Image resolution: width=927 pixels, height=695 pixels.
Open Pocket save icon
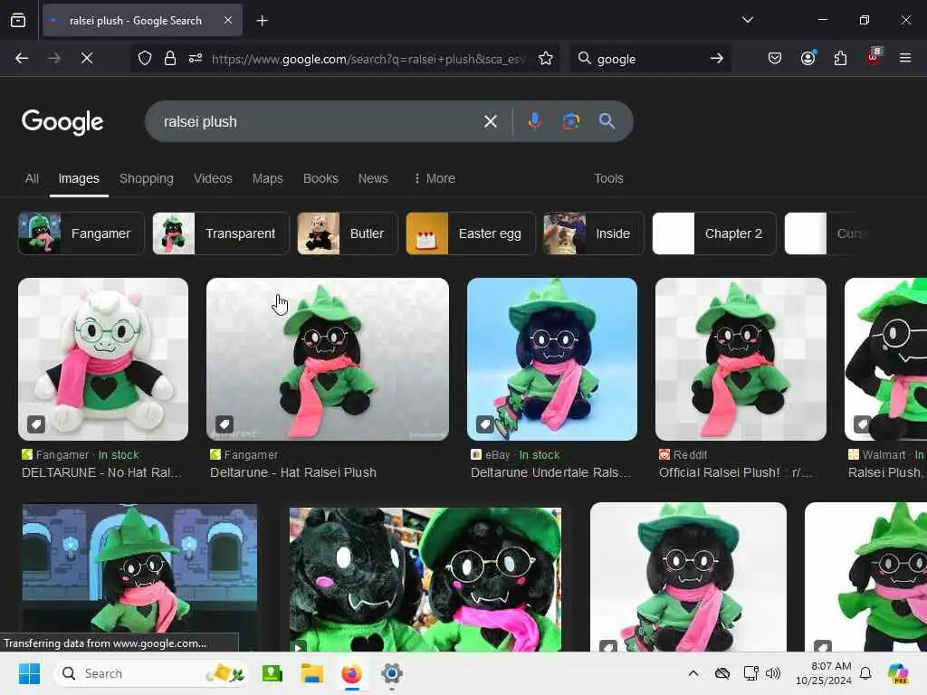[x=775, y=58]
